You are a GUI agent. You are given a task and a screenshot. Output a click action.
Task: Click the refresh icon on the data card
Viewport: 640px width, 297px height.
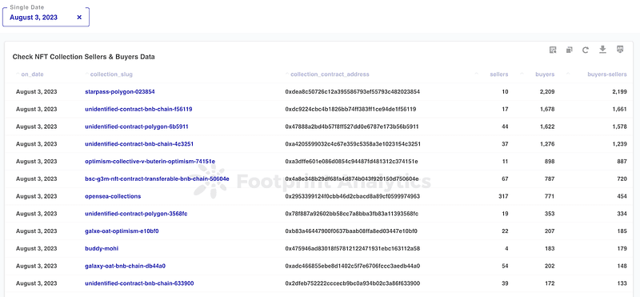586,50
